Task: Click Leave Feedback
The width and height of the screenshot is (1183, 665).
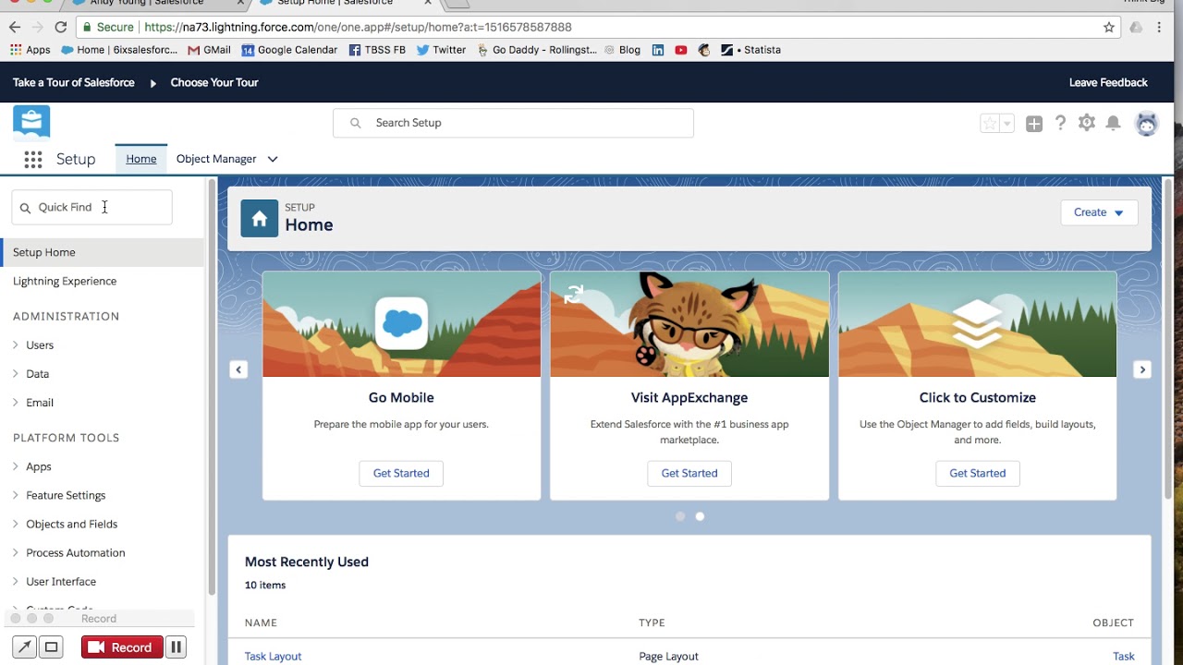Action: pos(1108,82)
